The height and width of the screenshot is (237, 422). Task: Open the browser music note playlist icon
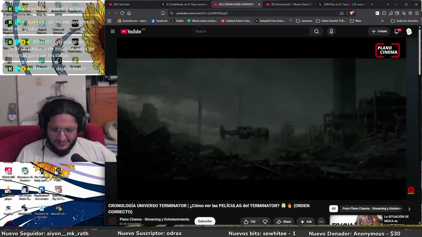point(391,13)
